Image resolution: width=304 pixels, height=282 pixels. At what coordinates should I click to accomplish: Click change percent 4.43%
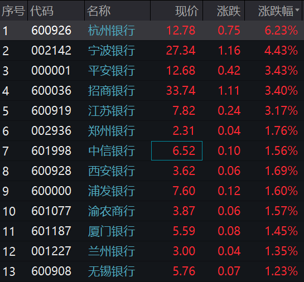[x=281, y=51]
